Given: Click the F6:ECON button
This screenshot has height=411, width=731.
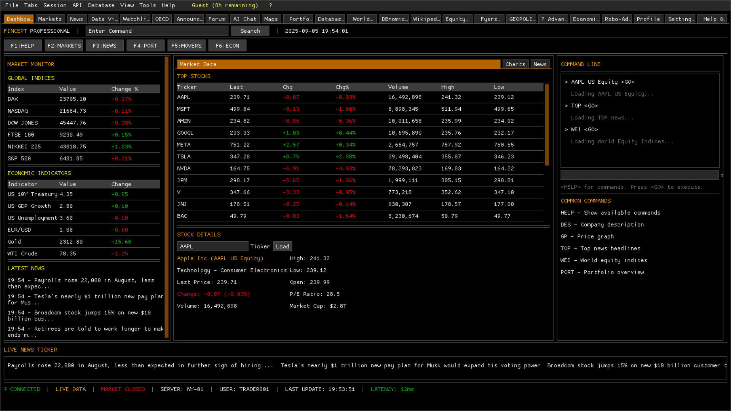Looking at the screenshot, I should coord(227,46).
